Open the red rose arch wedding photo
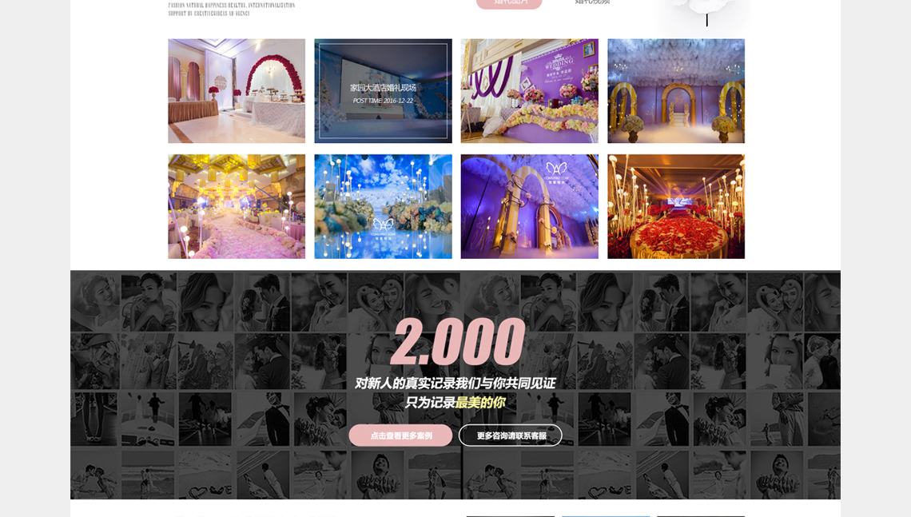Viewport: 911px width, 517px height. [x=236, y=91]
